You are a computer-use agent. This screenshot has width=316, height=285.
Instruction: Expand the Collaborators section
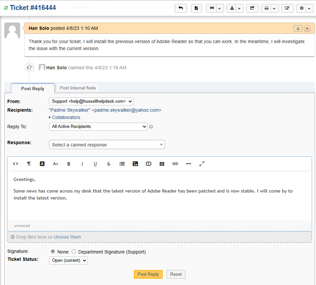pyautogui.click(x=66, y=117)
